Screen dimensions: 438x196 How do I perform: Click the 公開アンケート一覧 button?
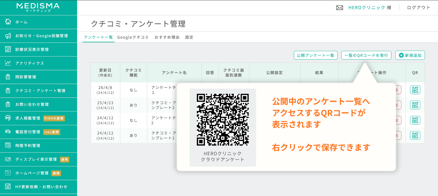coord(316,55)
